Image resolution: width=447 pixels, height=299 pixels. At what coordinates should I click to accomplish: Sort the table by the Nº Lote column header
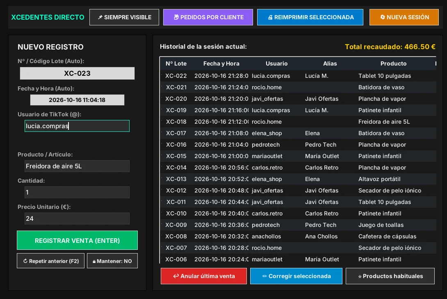click(176, 63)
